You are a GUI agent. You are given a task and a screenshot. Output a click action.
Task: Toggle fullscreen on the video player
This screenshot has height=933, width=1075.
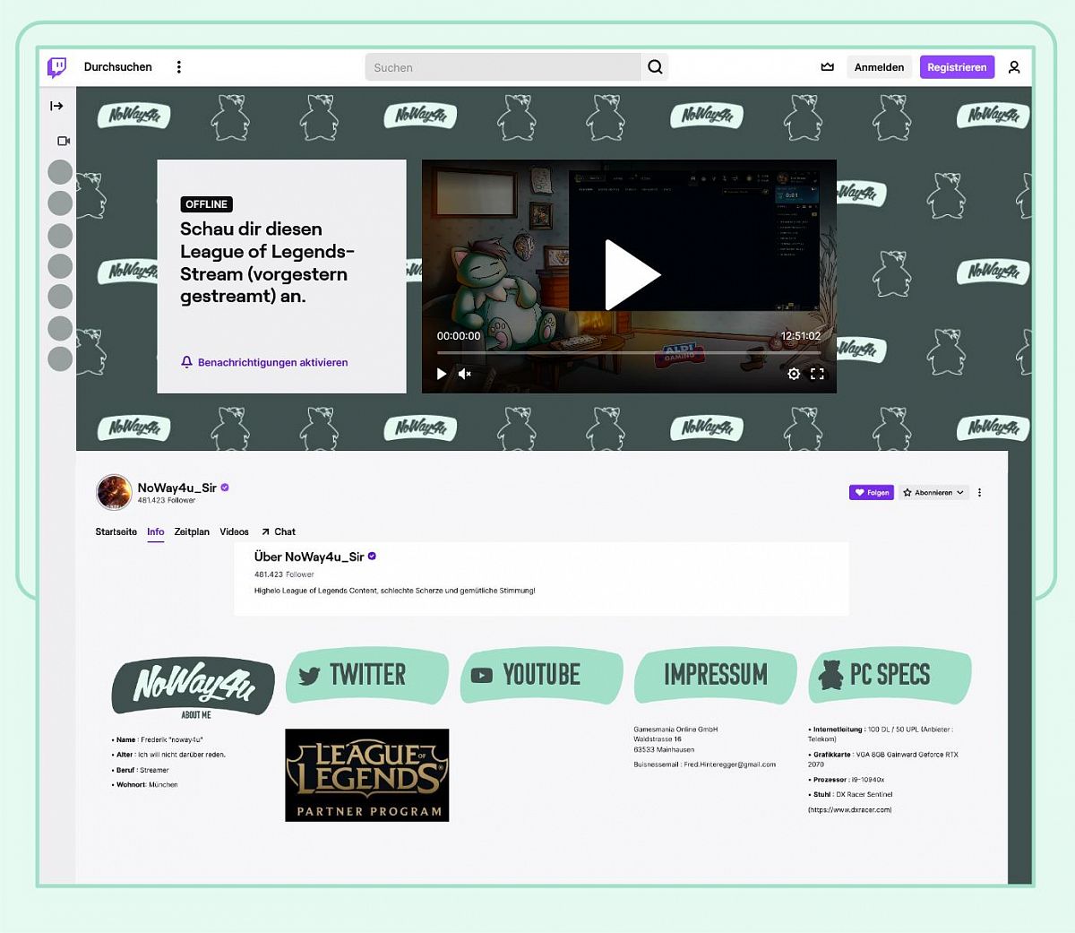pyautogui.click(x=817, y=374)
